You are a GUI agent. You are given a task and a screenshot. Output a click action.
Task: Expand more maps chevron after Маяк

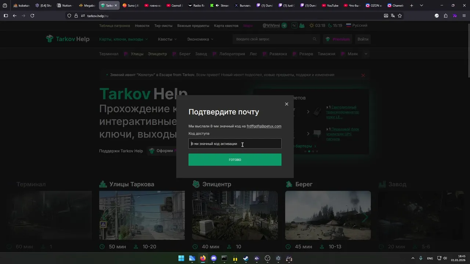pos(366,54)
